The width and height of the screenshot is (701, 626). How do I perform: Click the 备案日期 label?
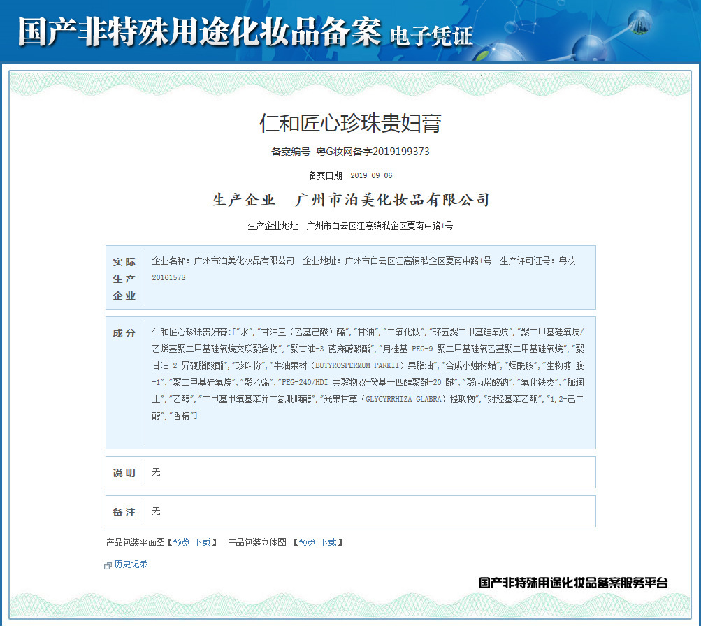326,175
